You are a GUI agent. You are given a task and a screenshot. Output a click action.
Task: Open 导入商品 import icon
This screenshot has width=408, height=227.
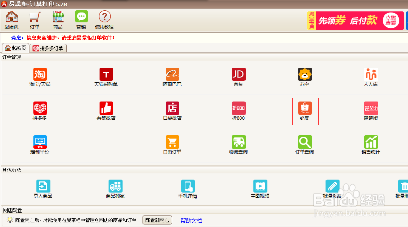pos(43,189)
